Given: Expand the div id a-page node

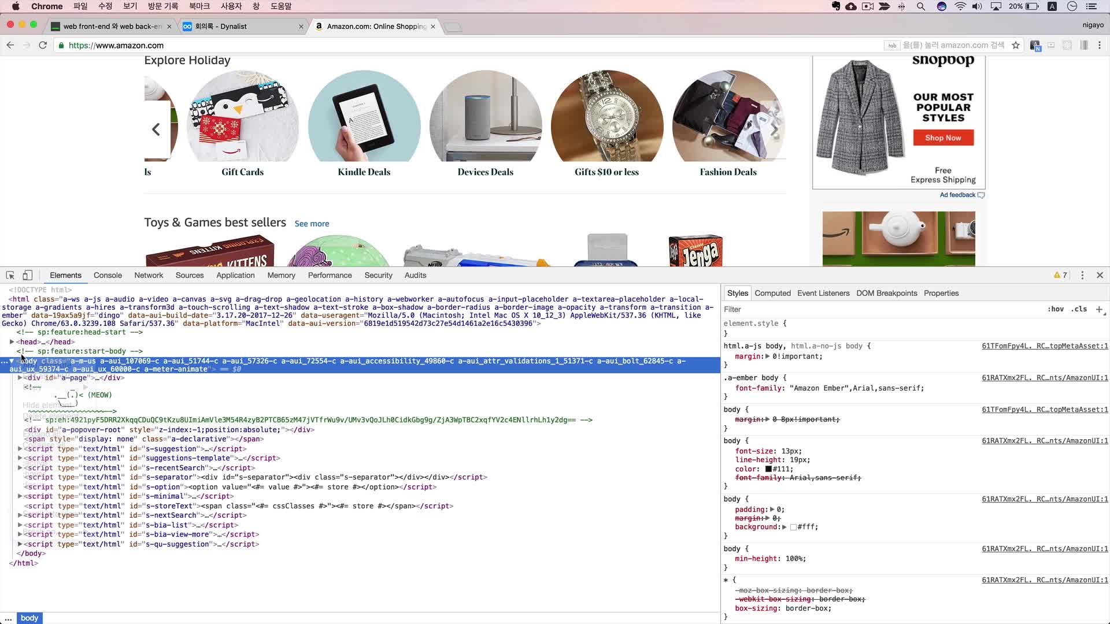Looking at the screenshot, I should pos(20,378).
